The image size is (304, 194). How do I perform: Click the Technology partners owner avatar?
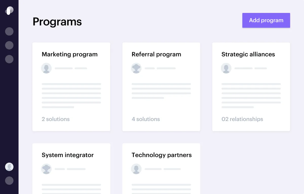click(136, 169)
